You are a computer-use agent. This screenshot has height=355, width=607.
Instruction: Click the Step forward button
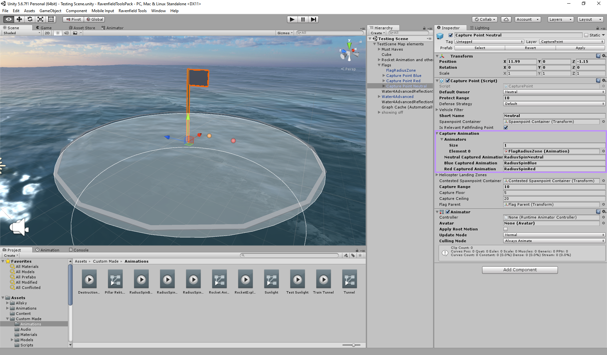click(x=313, y=19)
